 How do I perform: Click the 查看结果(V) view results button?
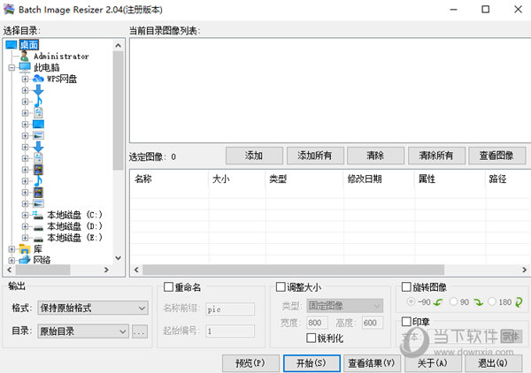pyautogui.click(x=372, y=363)
